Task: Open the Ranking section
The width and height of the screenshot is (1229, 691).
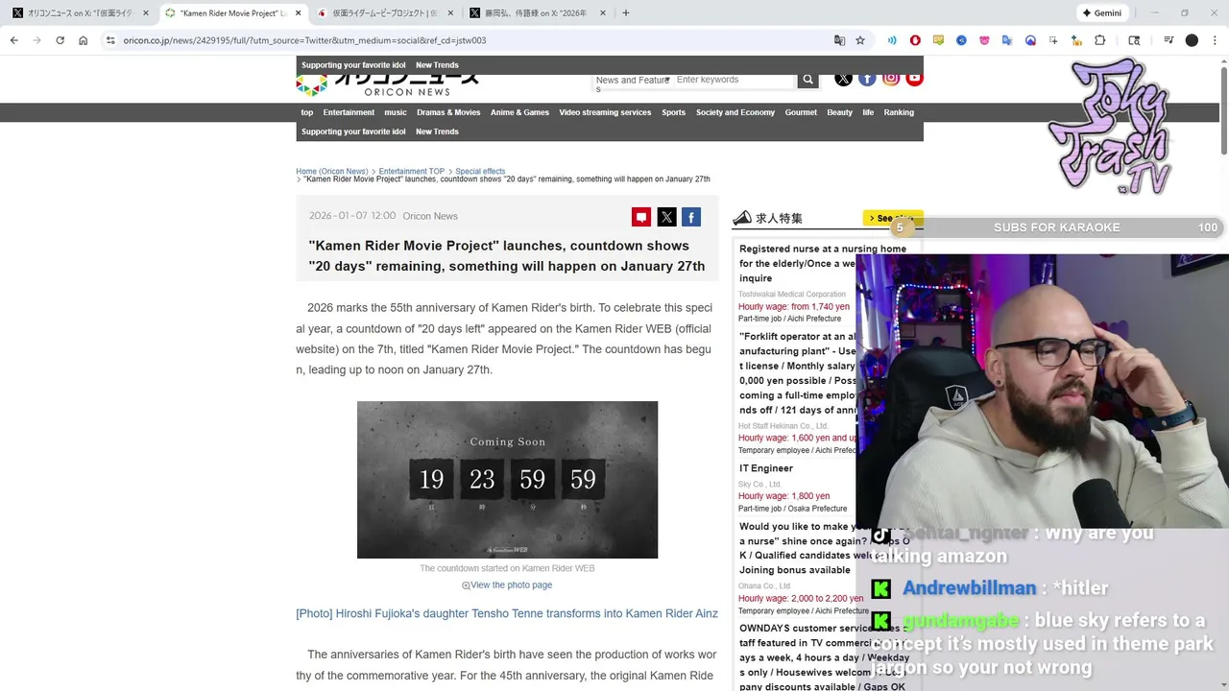Action: pyautogui.click(x=899, y=112)
